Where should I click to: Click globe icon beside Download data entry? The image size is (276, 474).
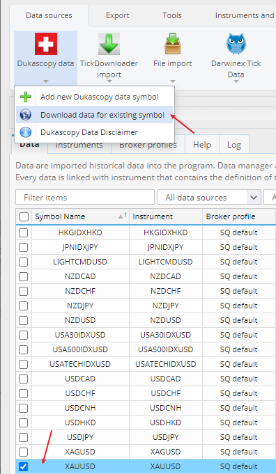(26, 115)
